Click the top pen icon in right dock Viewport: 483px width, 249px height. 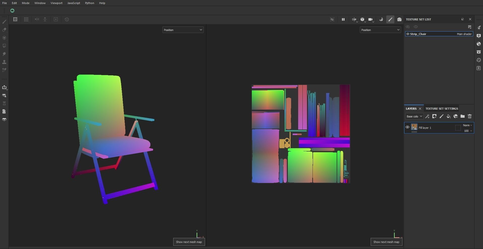click(479, 27)
